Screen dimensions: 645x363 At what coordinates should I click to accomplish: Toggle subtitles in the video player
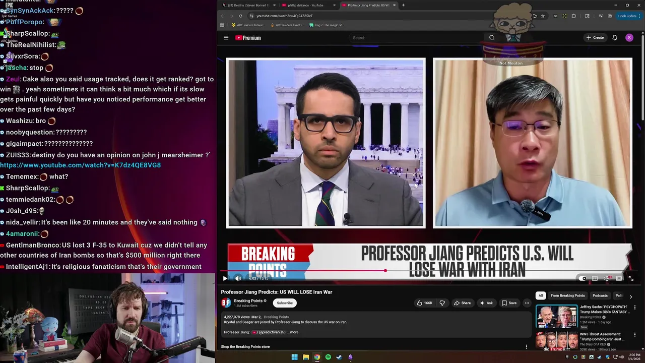pyautogui.click(x=595, y=278)
